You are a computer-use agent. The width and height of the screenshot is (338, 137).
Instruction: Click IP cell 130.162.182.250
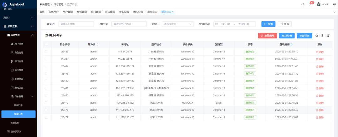point(125,88)
